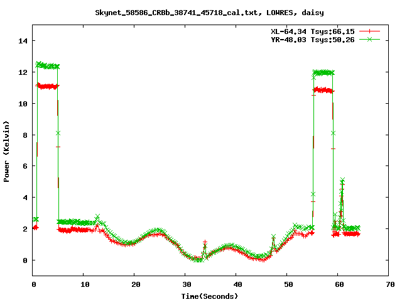Click the spike peak near 61 seconds

pyautogui.click(x=342, y=180)
